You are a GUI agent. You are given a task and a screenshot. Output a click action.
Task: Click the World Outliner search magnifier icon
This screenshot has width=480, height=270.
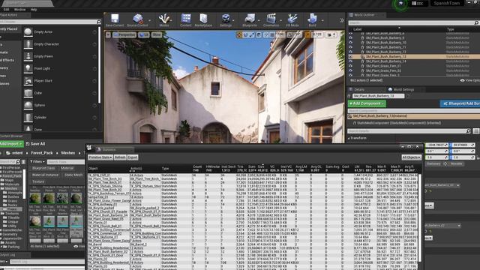(x=476, y=23)
